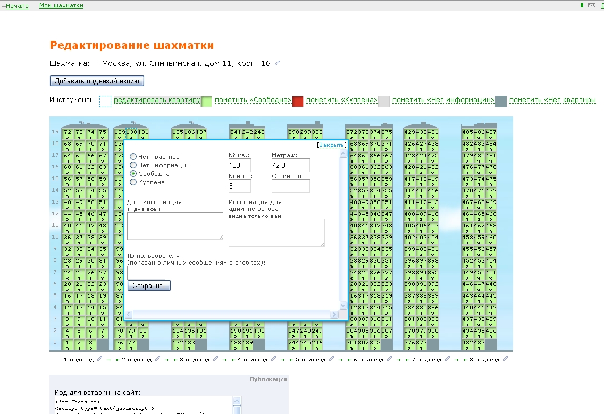This screenshot has height=414, width=604.
Task: Go to the 'Начало' link
Action: point(17,6)
